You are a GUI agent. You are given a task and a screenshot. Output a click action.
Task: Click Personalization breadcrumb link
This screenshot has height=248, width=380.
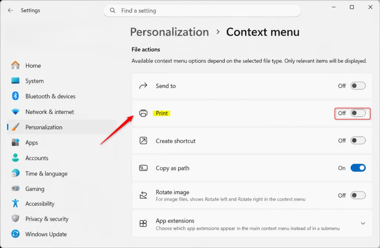[169, 32]
